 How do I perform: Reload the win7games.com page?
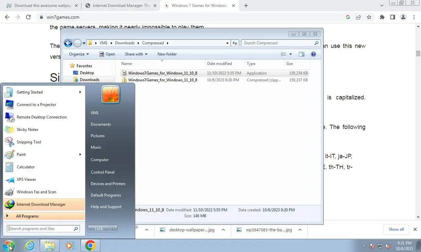pos(28,17)
